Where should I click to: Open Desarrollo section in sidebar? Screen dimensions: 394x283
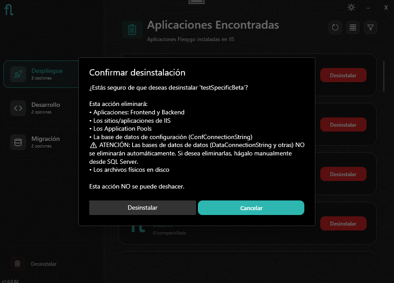(41, 108)
